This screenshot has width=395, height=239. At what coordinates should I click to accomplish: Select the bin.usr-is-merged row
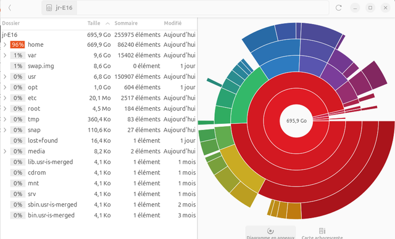(99, 216)
